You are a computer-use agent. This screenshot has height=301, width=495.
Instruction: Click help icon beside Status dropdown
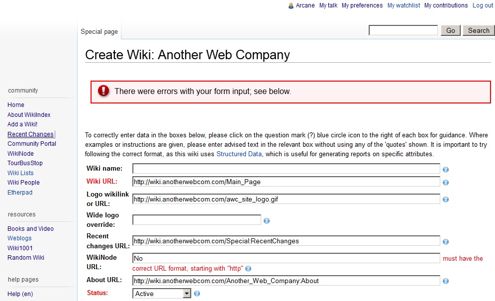[x=197, y=294]
